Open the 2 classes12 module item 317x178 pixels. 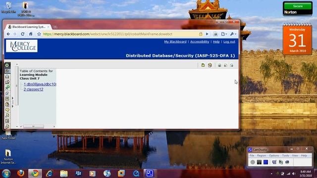tap(33, 89)
